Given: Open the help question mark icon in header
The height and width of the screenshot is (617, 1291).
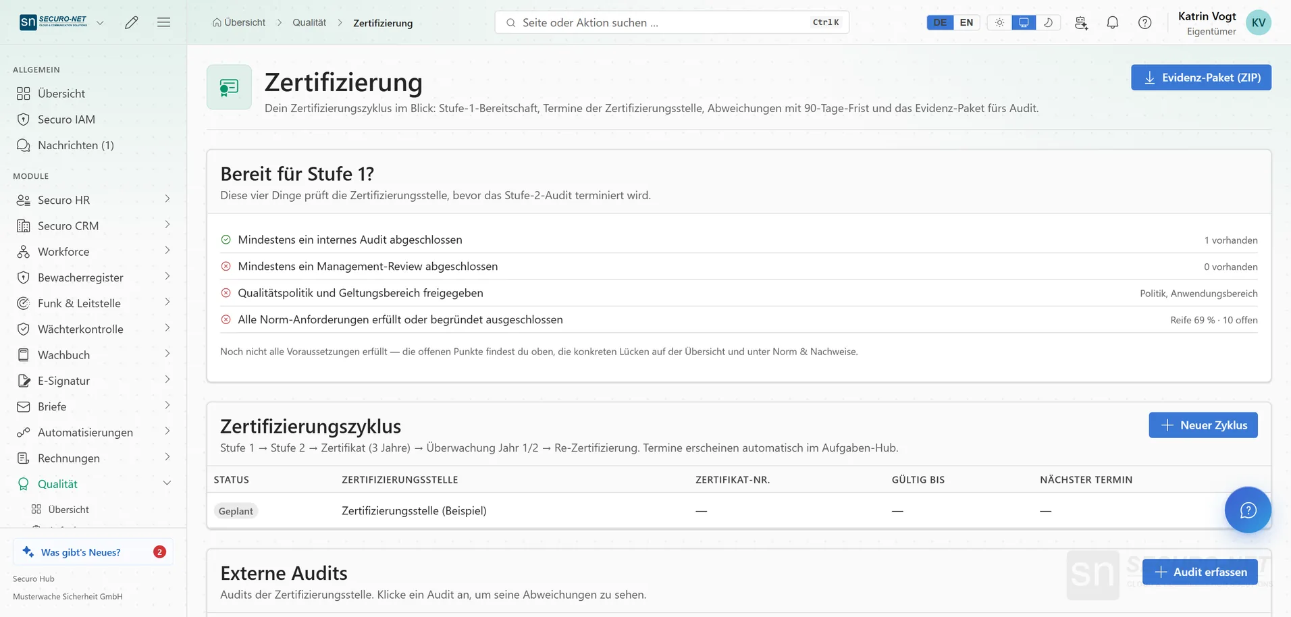Looking at the screenshot, I should [x=1145, y=22].
